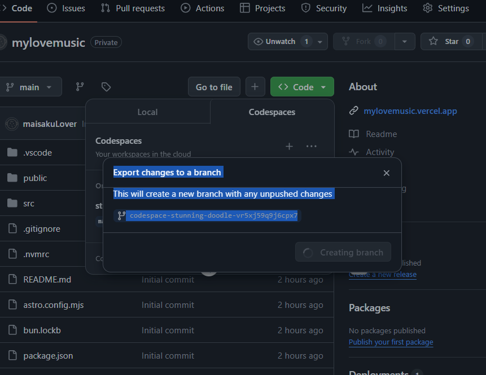Screen dimensions: 486x375
Task: Click the .vscode folder icon
Action: pos(12,152)
